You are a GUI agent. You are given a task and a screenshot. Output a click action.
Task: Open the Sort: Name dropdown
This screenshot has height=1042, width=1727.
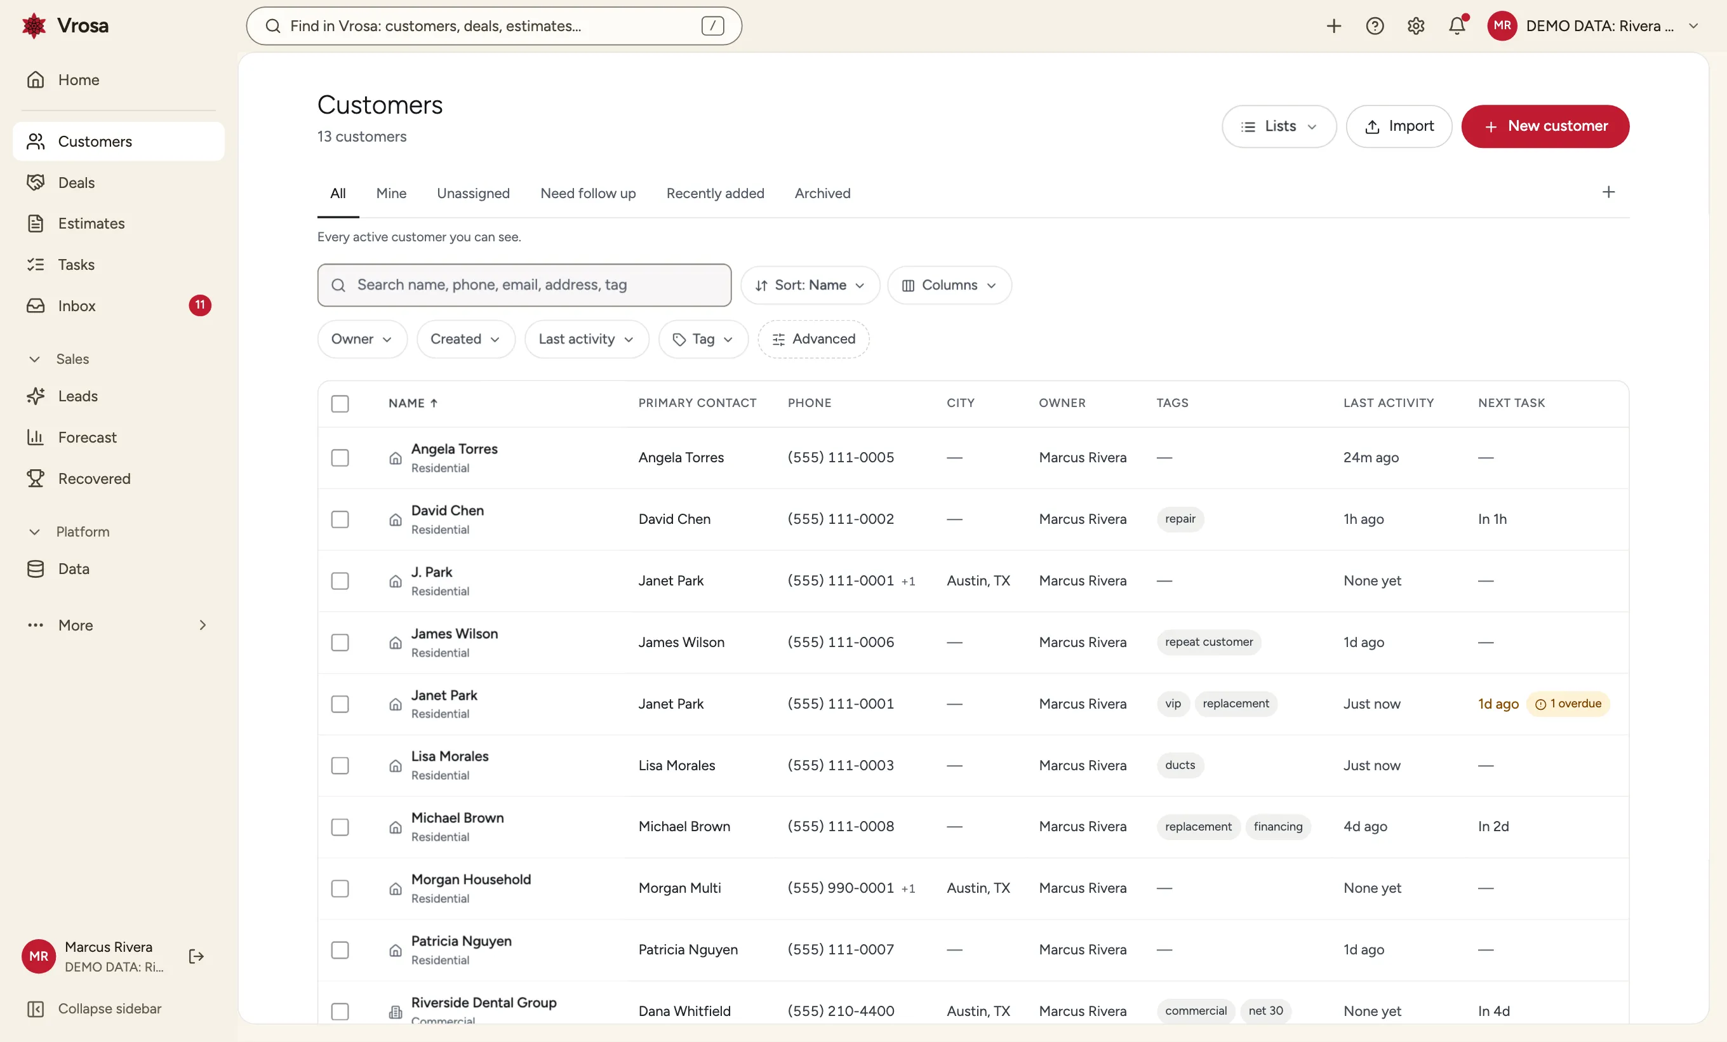[810, 285]
